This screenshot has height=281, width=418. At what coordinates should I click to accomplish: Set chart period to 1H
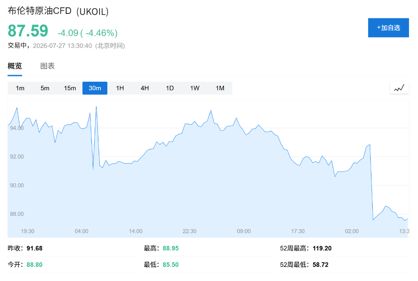120,88
